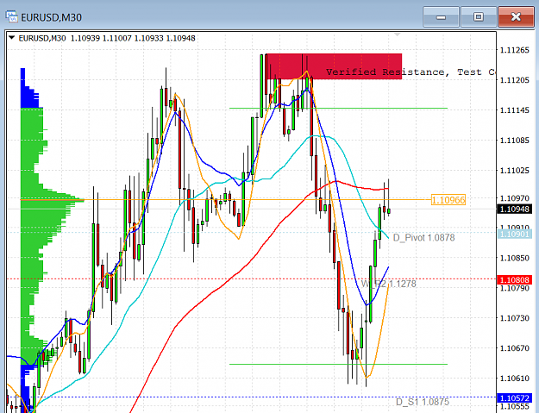Click the orange 1.10966 price label
The width and height of the screenshot is (539, 413).
tap(448, 200)
